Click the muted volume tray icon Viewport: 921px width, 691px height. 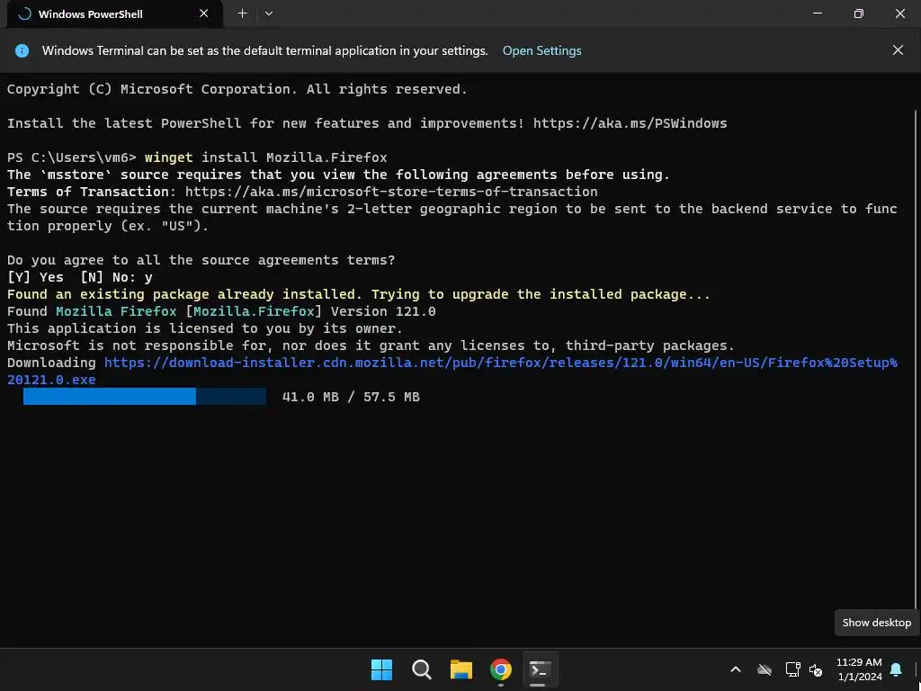(815, 669)
